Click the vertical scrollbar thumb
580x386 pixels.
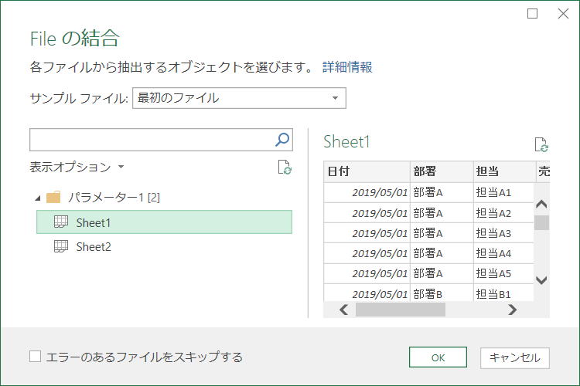point(541,223)
